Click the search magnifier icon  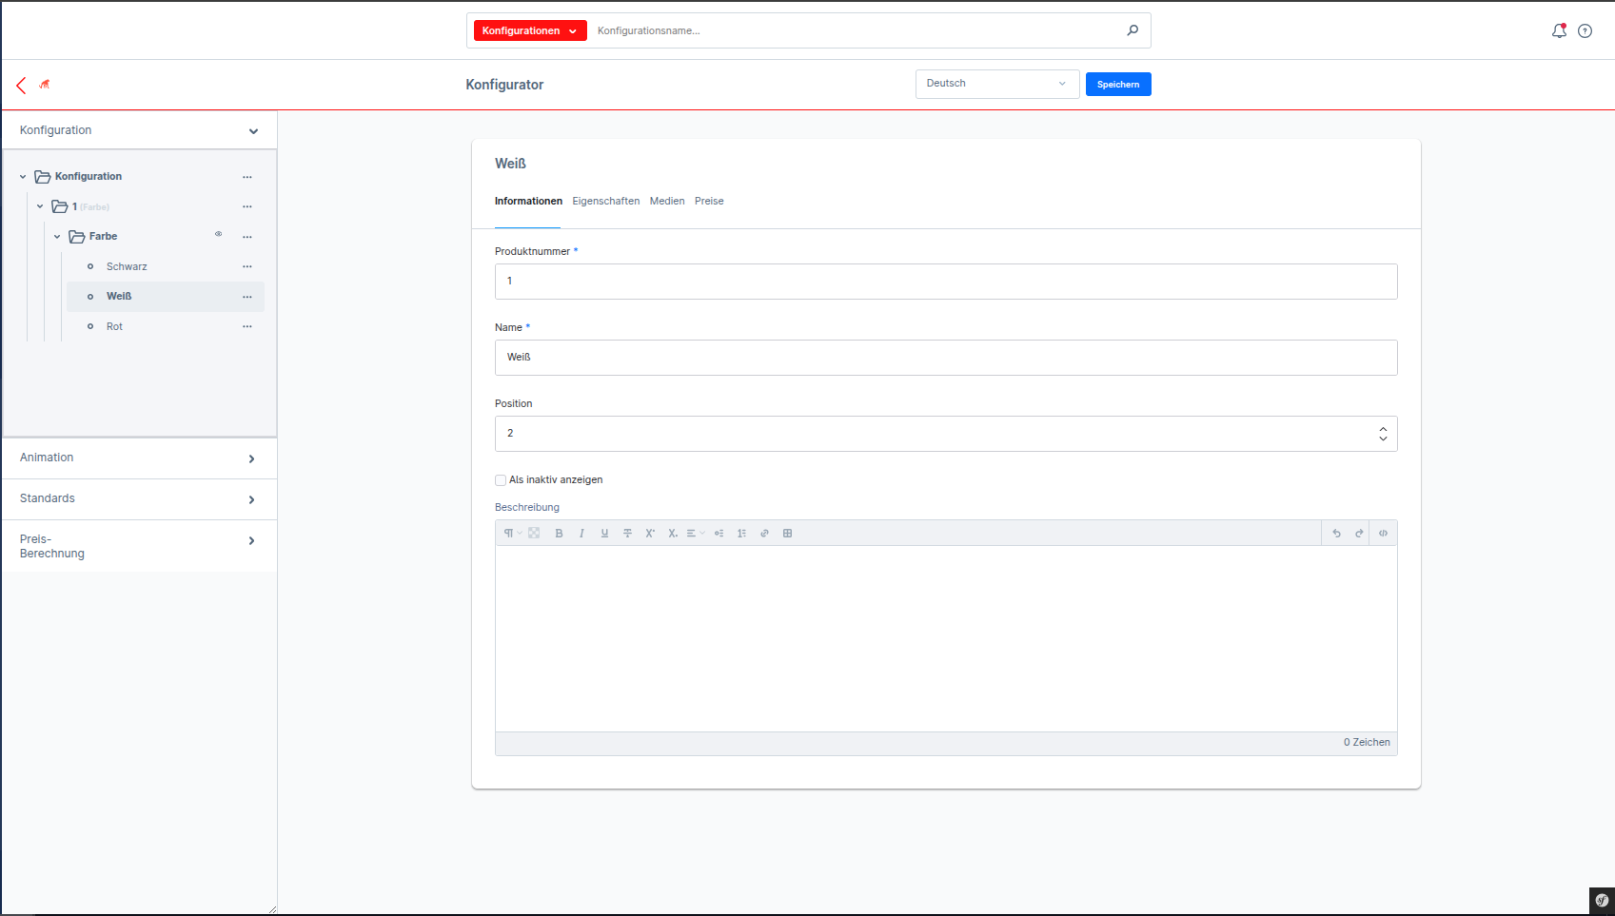pyautogui.click(x=1132, y=30)
